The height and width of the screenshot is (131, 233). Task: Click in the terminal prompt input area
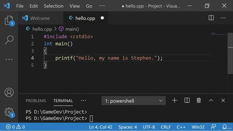point(91,119)
